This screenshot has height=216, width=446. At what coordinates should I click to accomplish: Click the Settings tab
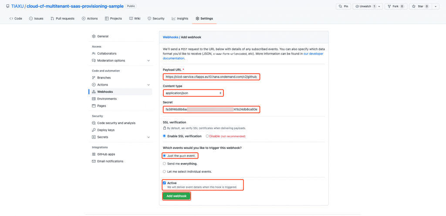coord(204,18)
